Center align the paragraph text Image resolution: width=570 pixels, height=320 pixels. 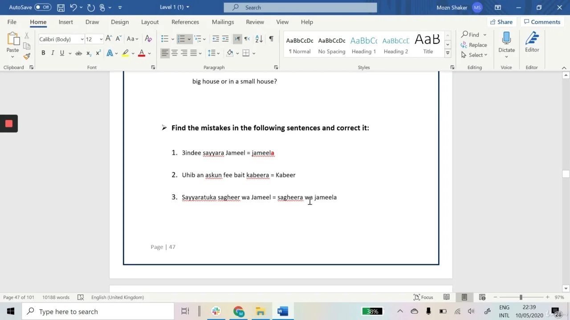pos(175,53)
